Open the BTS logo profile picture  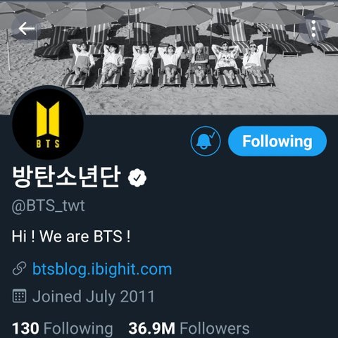[48, 123]
